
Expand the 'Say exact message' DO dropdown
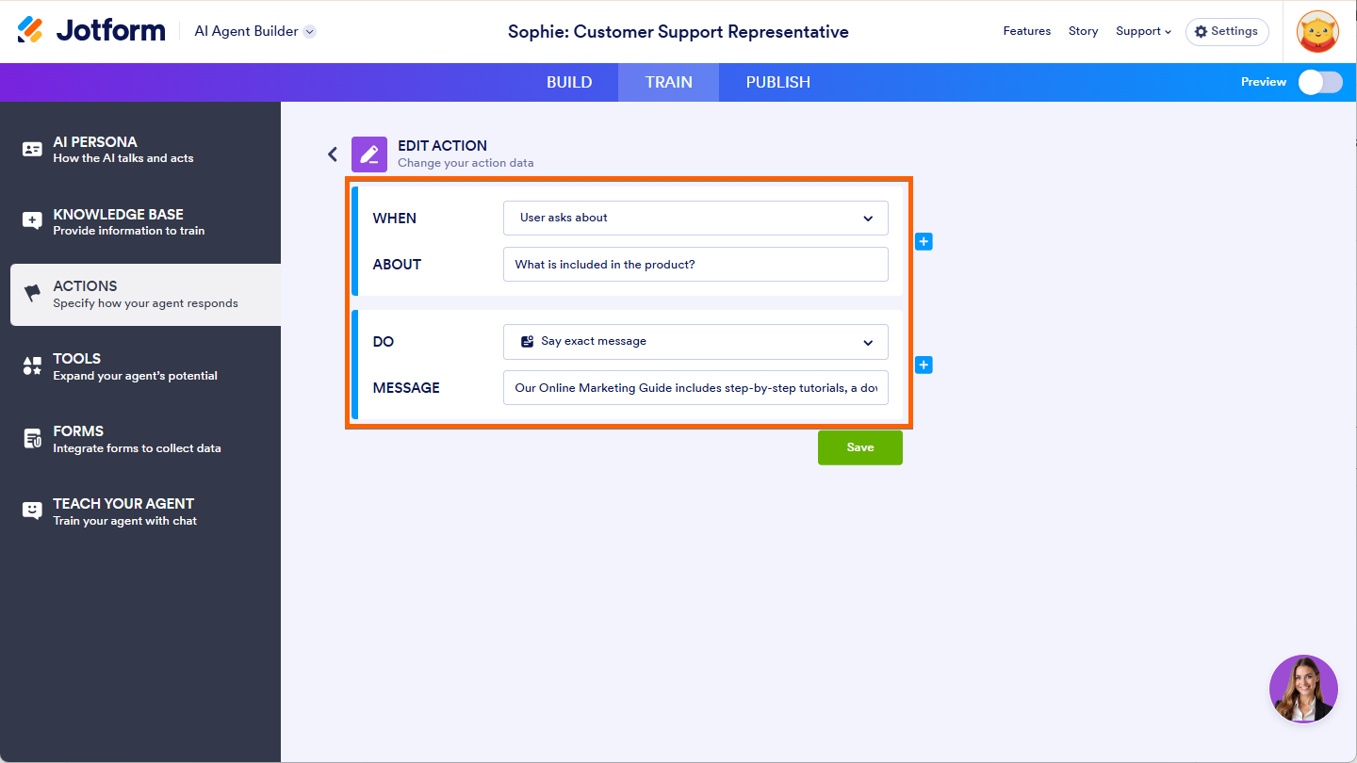pos(695,342)
